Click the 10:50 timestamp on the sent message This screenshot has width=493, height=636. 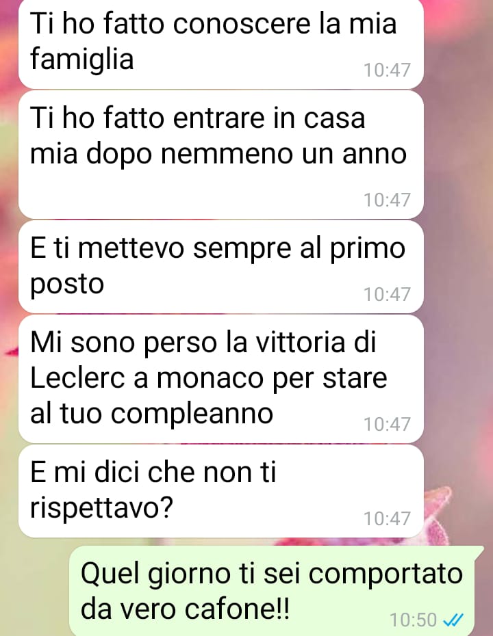(413, 620)
